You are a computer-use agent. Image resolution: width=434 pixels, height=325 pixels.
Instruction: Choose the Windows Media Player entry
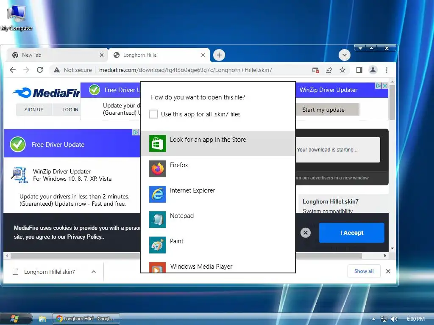click(218, 267)
